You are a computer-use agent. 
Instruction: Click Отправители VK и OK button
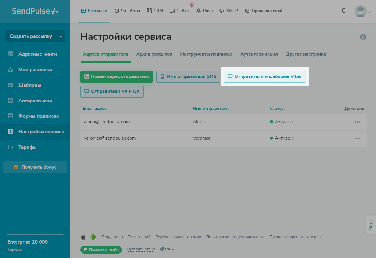coord(112,91)
